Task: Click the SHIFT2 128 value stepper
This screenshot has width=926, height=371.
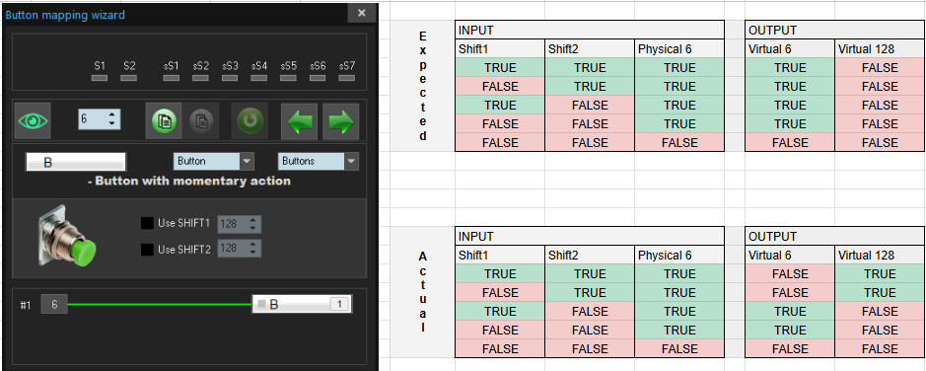Action: pos(240,249)
